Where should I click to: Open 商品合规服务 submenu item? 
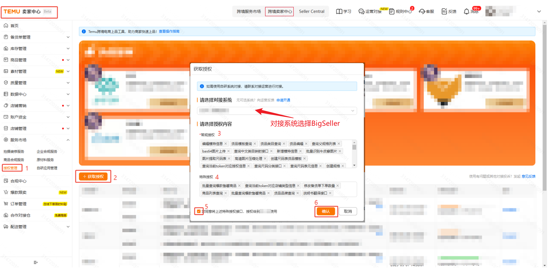(x=14, y=160)
